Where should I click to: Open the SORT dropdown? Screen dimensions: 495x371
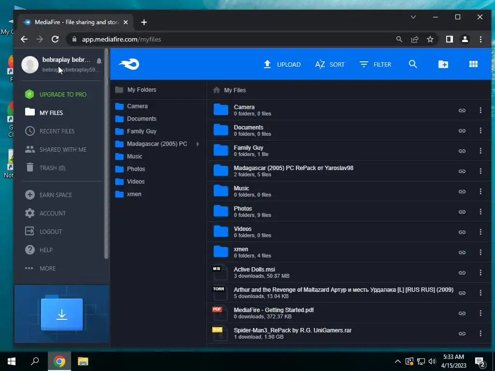tap(330, 64)
